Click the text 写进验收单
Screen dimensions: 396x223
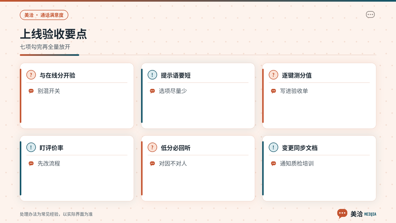point(294,91)
